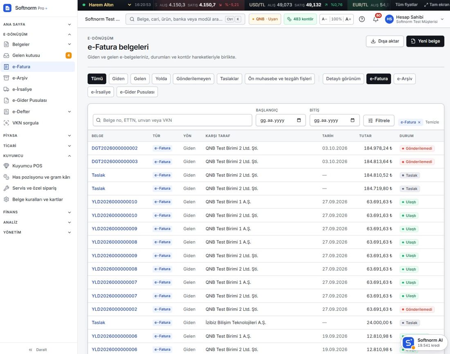Remove the e-Fatura filter chip

pos(419,122)
